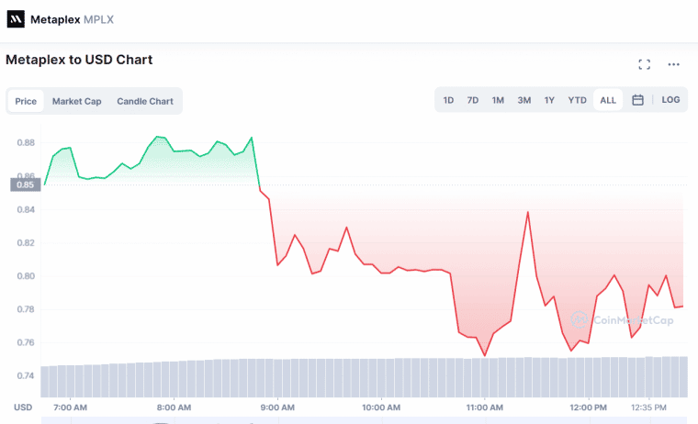Click the Metaplex logo icon
The height and width of the screenshot is (424, 698).
[x=16, y=19]
